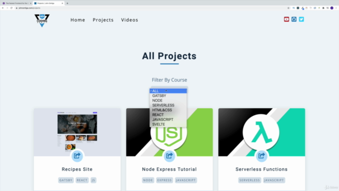The height and width of the screenshot is (191, 339).
Task: Open the YouTube social link icon
Action: click(x=287, y=19)
